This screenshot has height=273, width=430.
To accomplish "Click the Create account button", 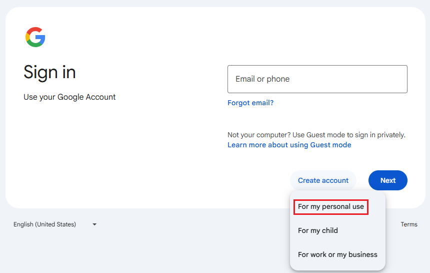I will [323, 180].
